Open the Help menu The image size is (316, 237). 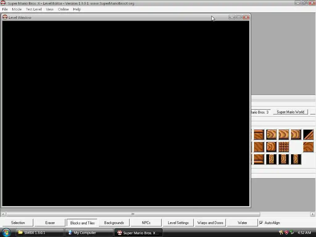pos(77,9)
